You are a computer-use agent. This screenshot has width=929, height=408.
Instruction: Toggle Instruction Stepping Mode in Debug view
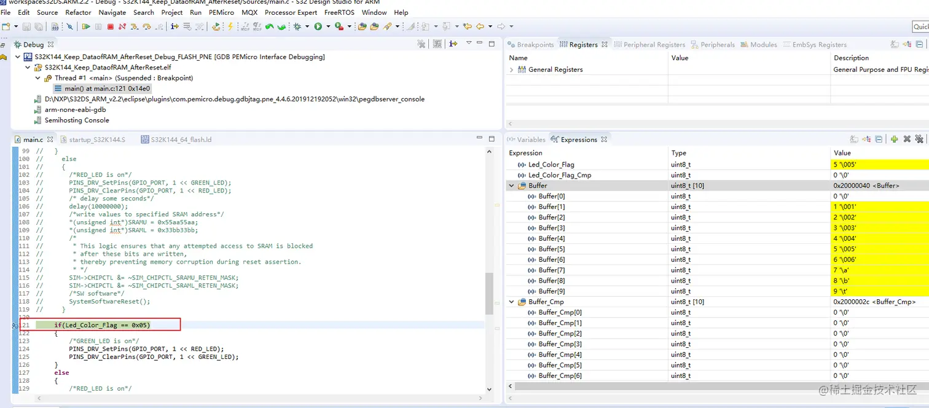click(x=453, y=44)
